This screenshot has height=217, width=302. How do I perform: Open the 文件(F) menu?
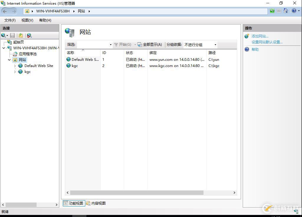(x=10, y=20)
